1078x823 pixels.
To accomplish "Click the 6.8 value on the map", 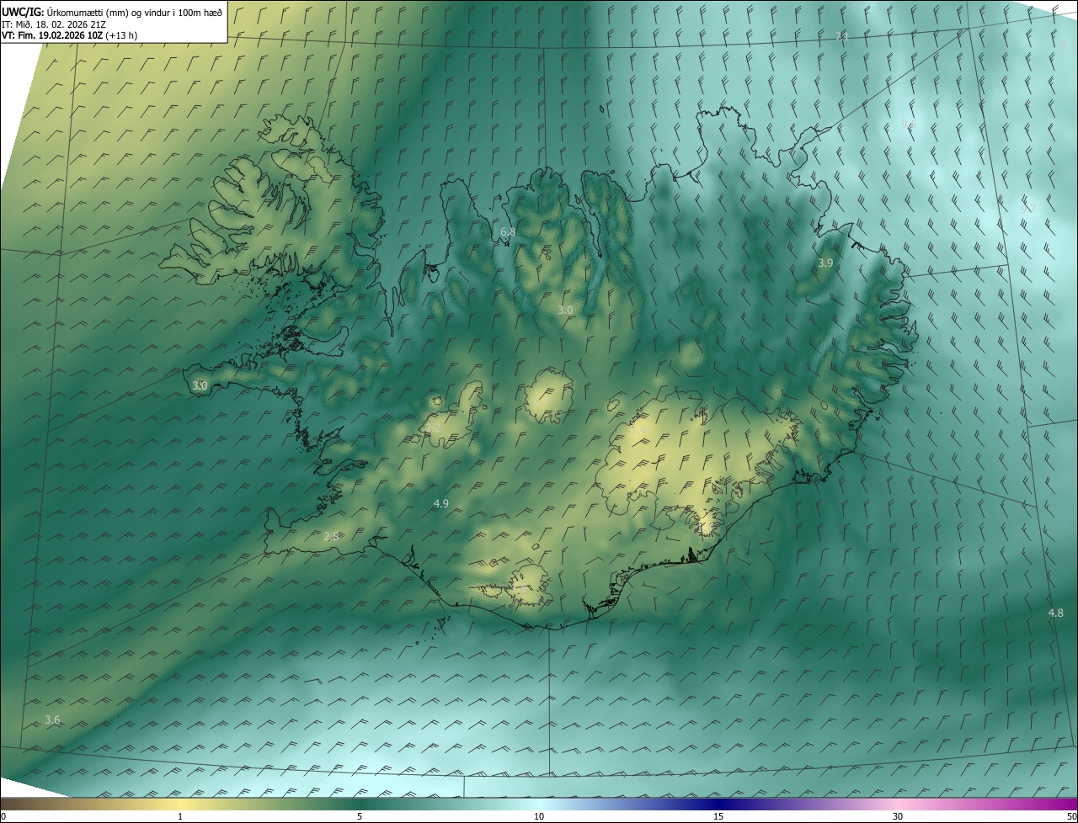I will pos(508,231).
